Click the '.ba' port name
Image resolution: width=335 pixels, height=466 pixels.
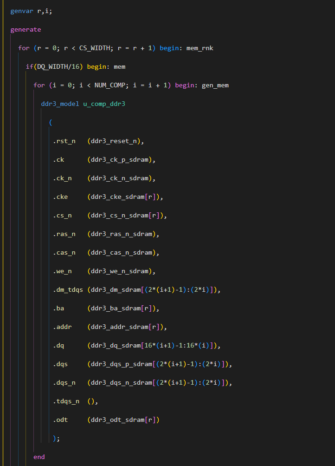point(58,308)
